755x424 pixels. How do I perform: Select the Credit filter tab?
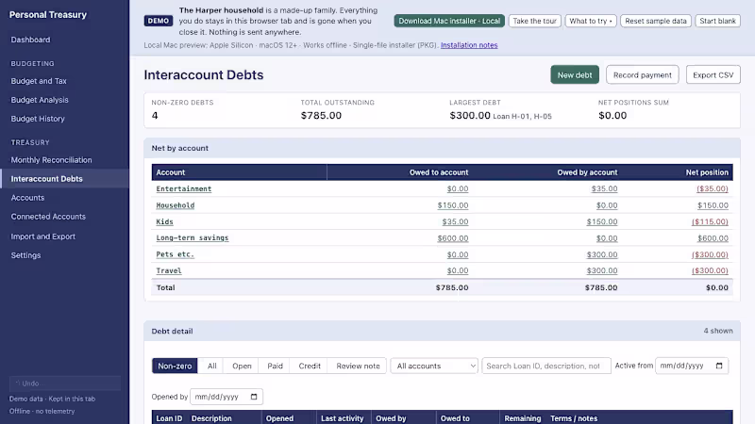(310, 366)
